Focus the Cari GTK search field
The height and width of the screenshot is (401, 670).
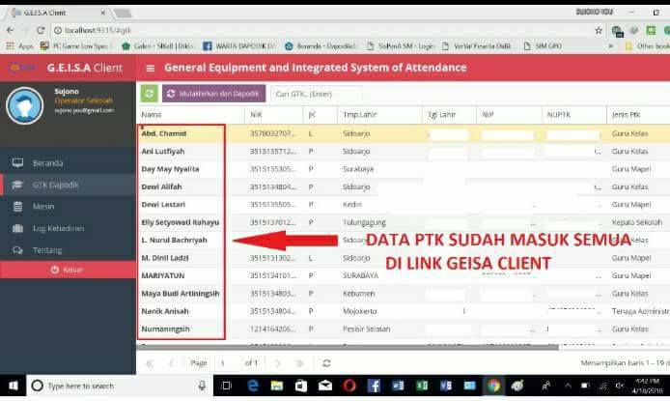(x=317, y=94)
